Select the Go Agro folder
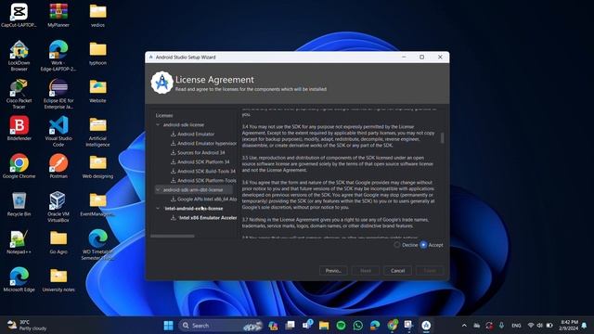594x334 pixels. [x=58, y=242]
